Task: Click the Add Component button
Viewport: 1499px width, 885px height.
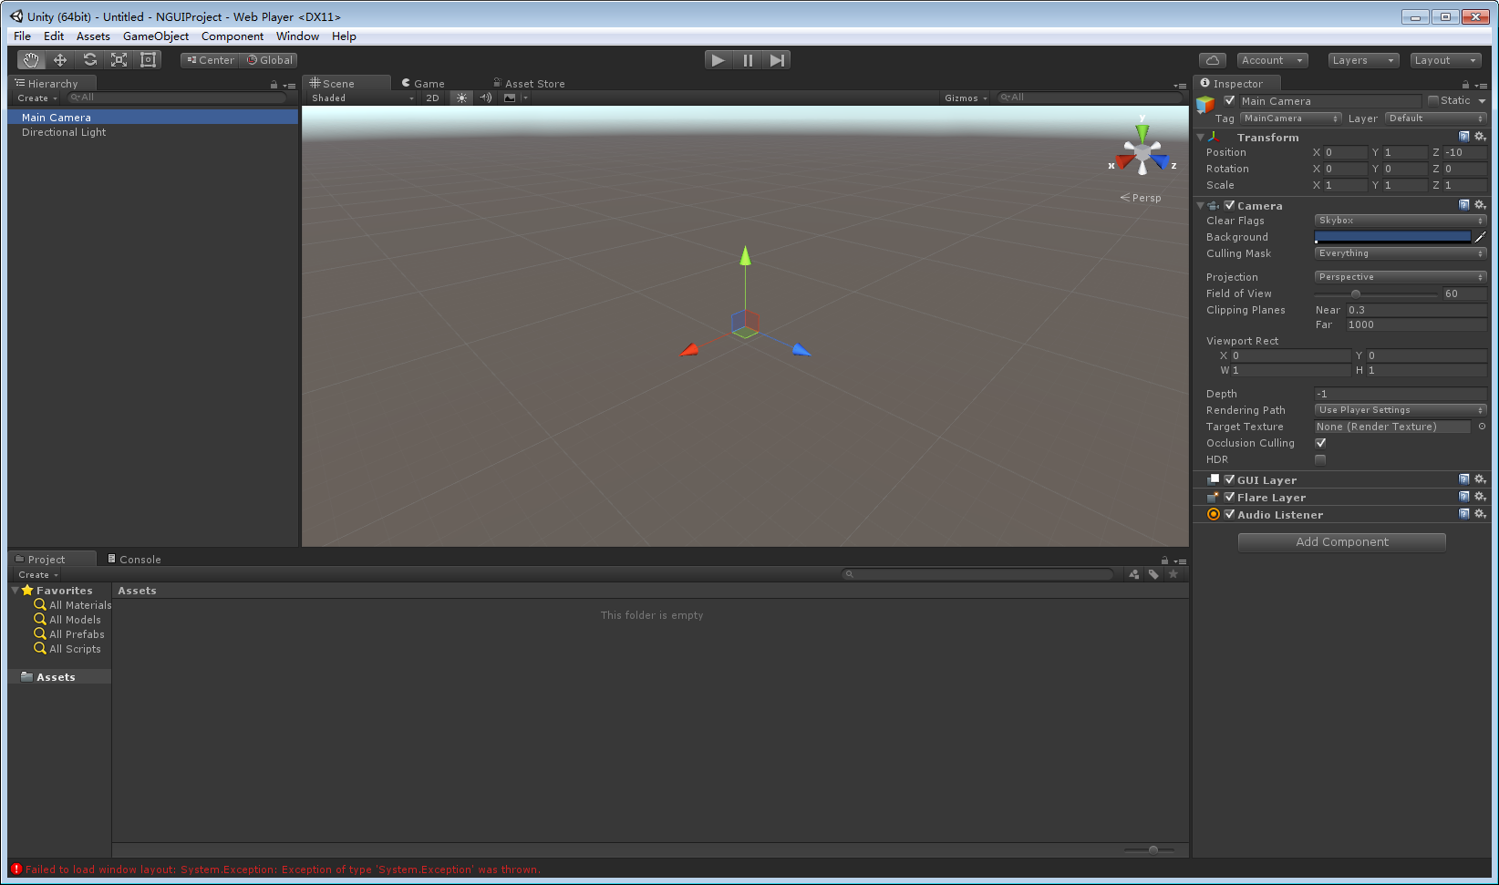Action: (1342, 541)
